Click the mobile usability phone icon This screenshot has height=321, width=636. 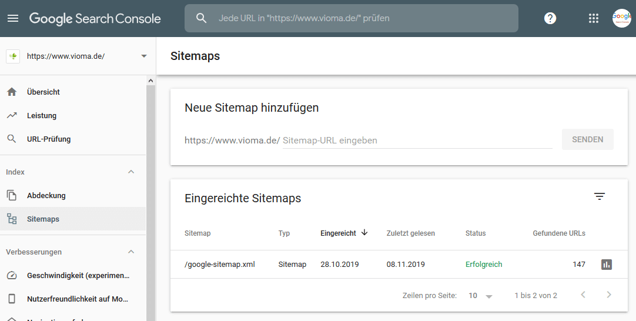click(12, 299)
